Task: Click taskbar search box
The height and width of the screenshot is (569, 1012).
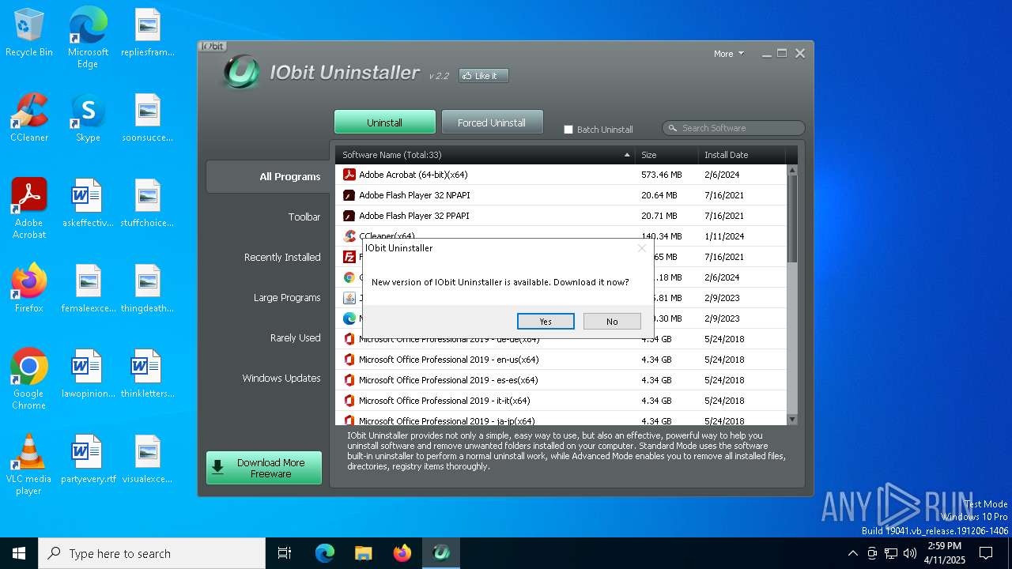Action: (x=152, y=553)
